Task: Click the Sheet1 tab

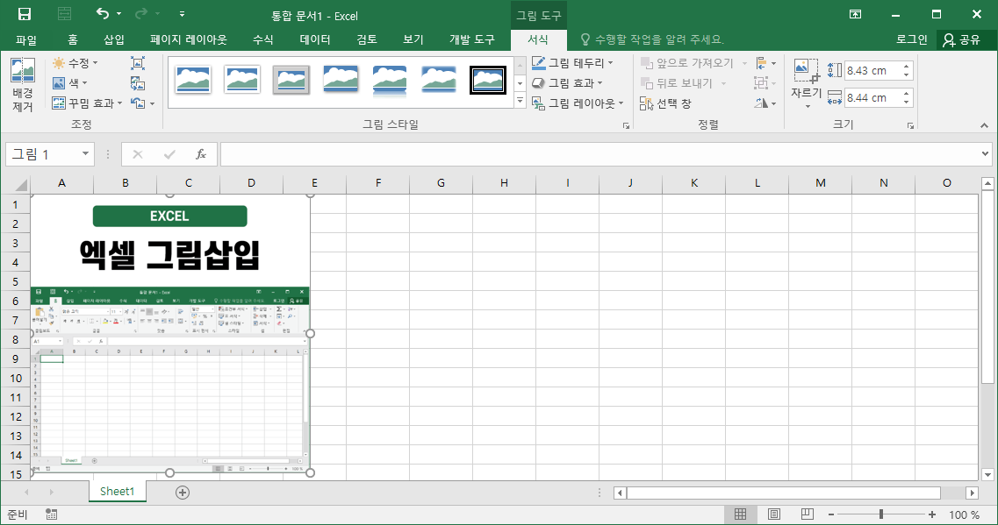Action: [117, 492]
